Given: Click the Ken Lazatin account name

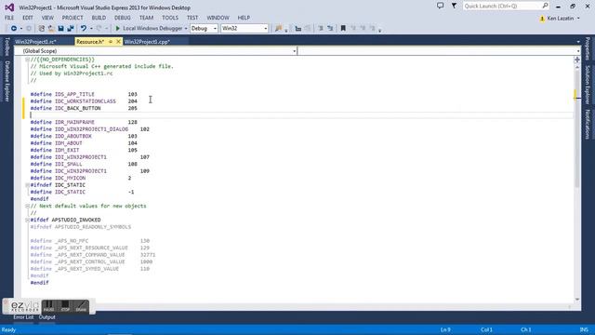Looking at the screenshot, I should 561,19.
